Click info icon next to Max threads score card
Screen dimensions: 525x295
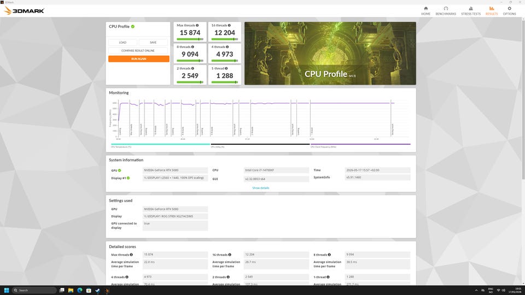pyautogui.click(x=197, y=26)
